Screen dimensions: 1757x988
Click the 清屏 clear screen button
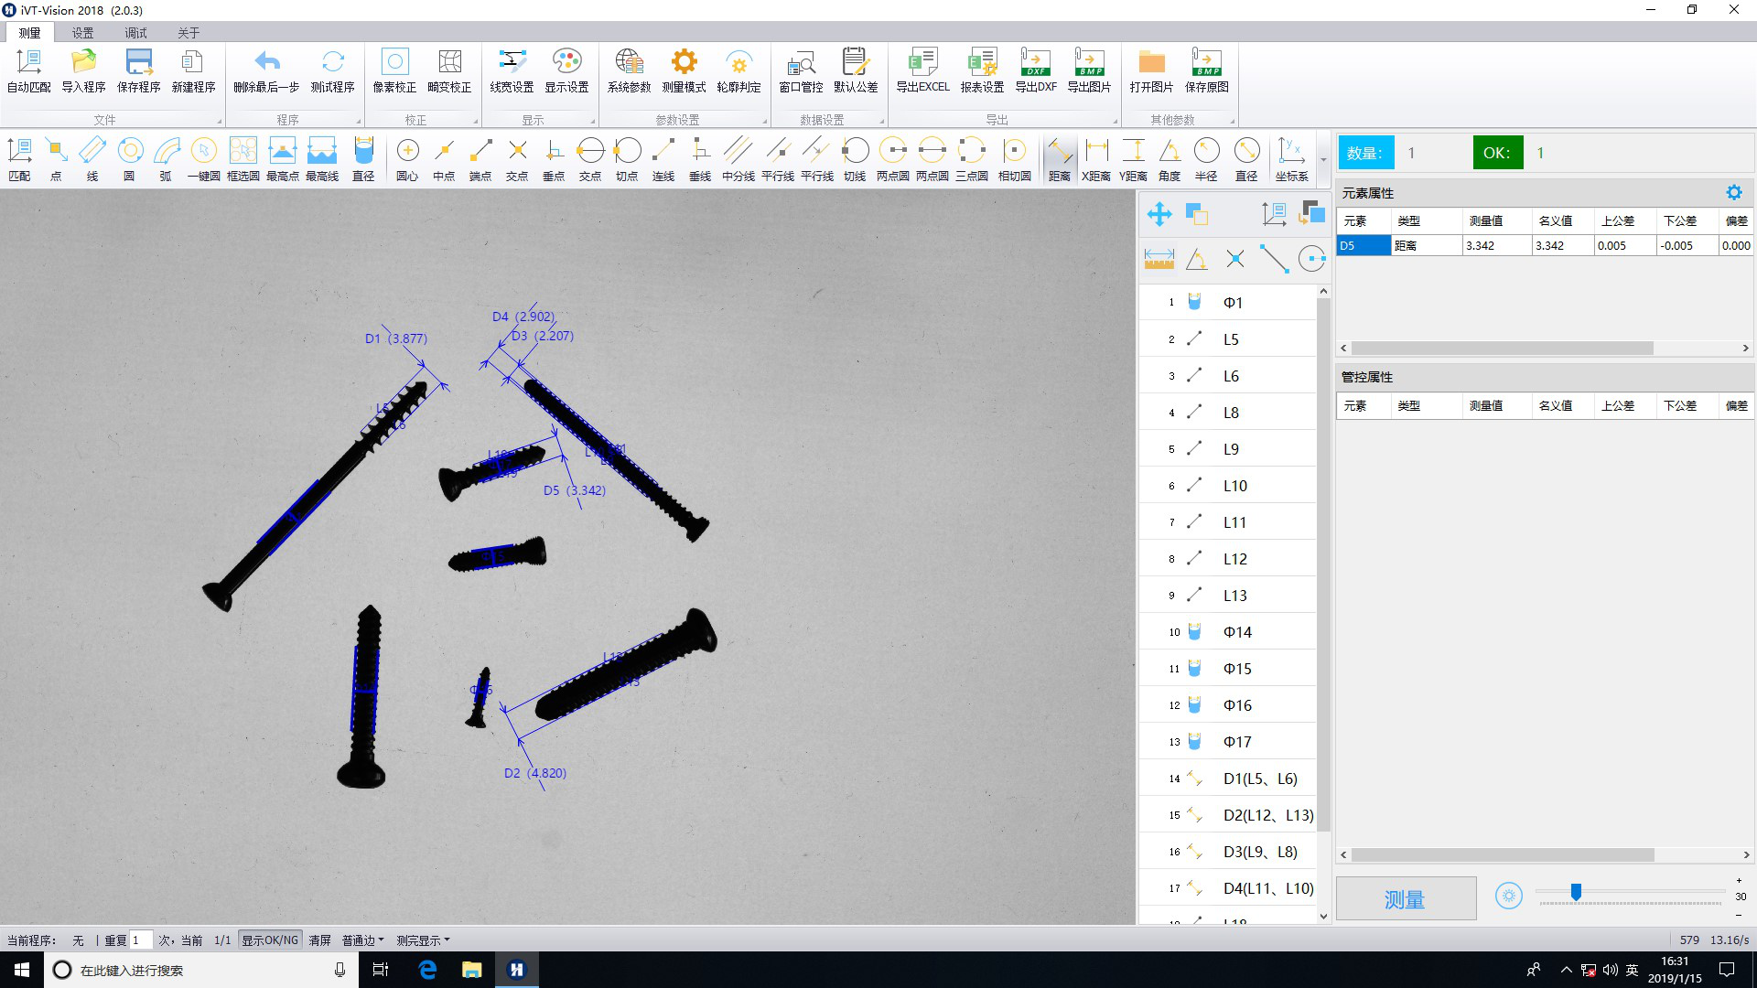tap(319, 940)
